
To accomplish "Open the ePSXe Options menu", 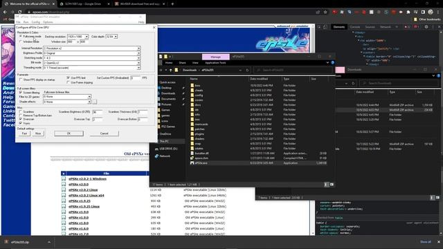I will [48, 22].
